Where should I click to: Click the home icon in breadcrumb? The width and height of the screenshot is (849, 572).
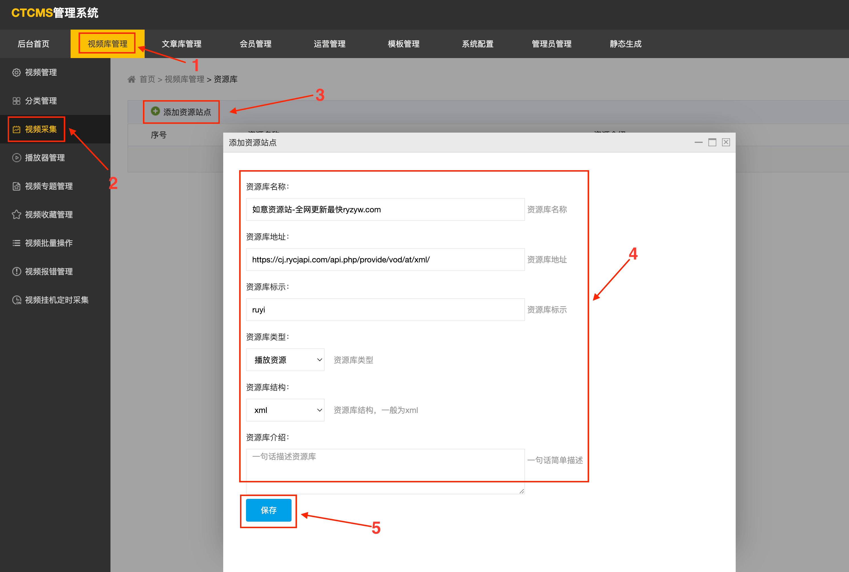(x=132, y=79)
